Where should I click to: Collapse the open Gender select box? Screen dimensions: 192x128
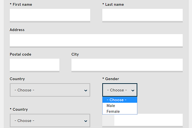120,90
